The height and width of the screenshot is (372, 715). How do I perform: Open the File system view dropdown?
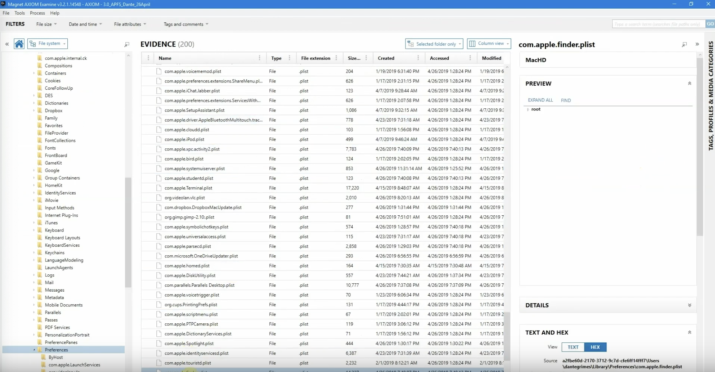coord(47,43)
